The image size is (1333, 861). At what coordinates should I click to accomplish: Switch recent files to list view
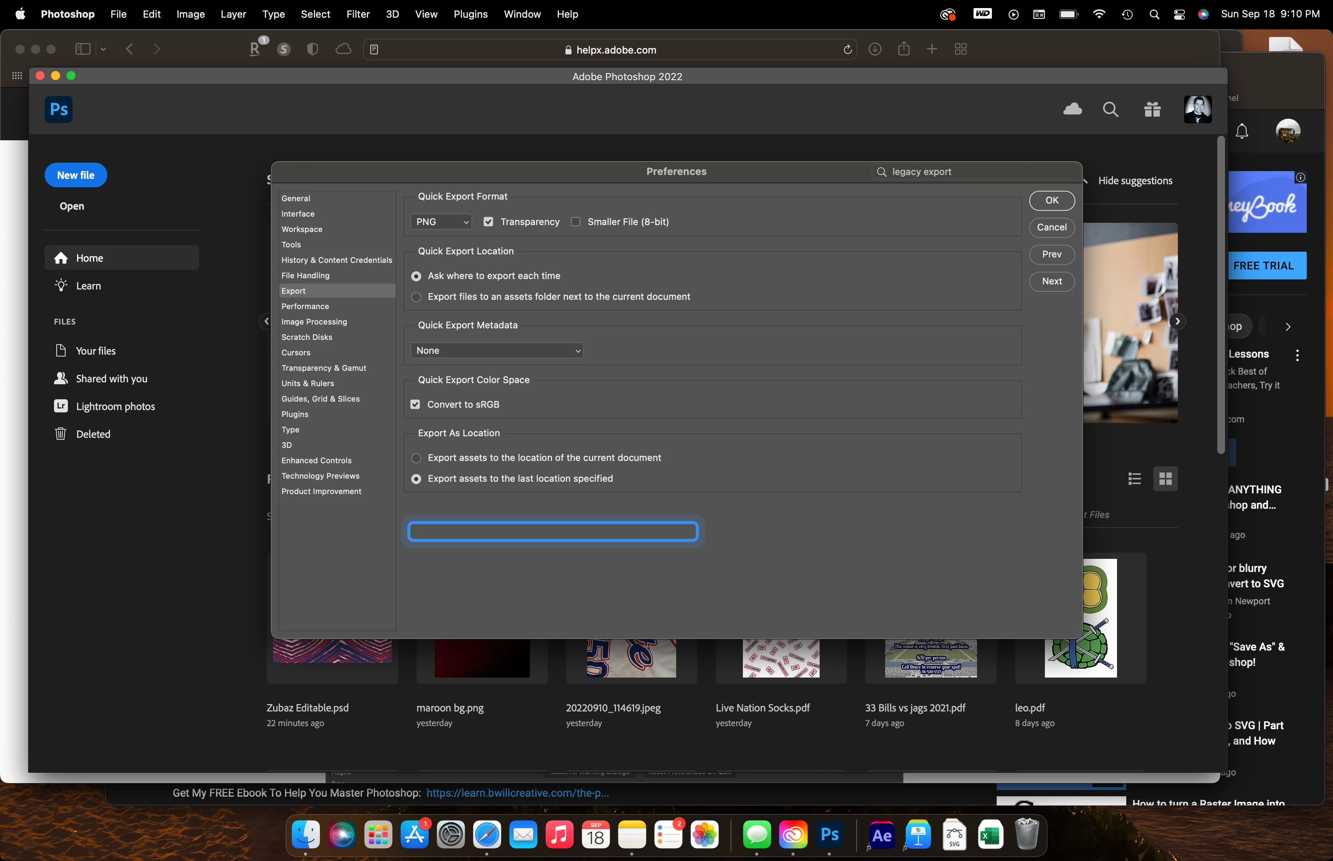click(x=1134, y=479)
